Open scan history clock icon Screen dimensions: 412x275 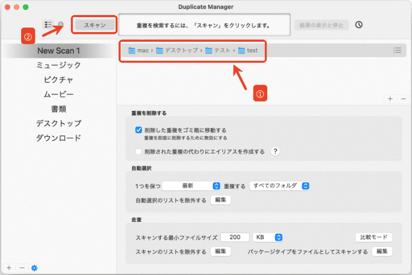pos(359,25)
